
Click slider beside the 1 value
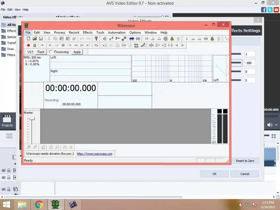236,54
